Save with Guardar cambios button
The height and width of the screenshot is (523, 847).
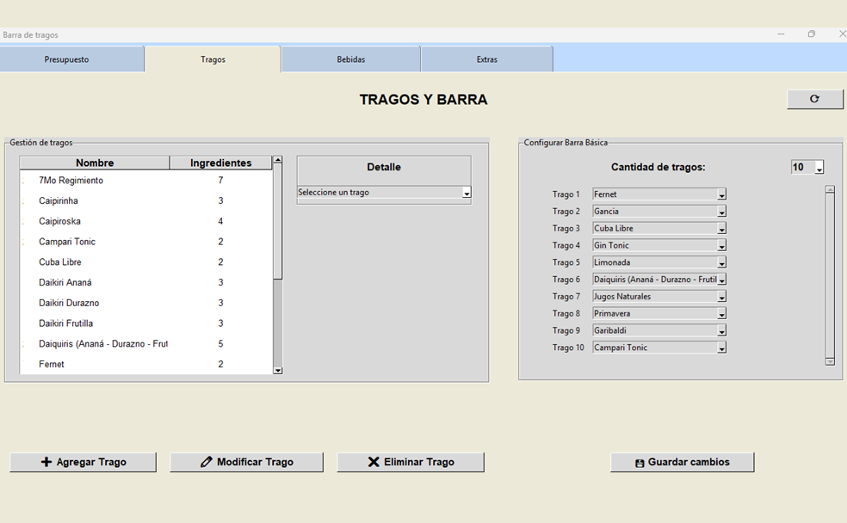click(x=683, y=462)
